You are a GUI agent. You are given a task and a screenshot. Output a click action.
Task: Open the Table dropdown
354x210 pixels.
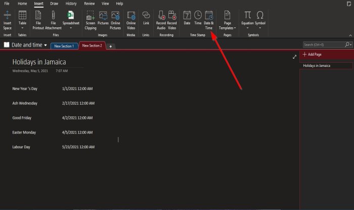[x=22, y=20]
